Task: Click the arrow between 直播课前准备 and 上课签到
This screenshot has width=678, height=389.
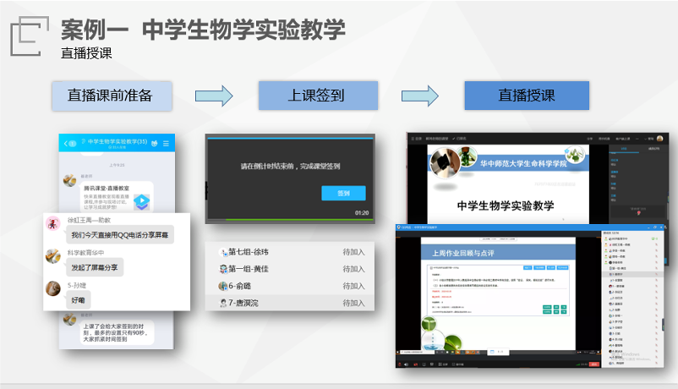Action: click(214, 95)
